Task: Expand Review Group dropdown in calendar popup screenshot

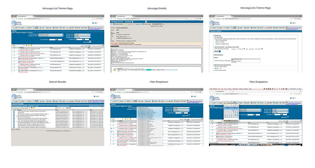Action: point(280,109)
